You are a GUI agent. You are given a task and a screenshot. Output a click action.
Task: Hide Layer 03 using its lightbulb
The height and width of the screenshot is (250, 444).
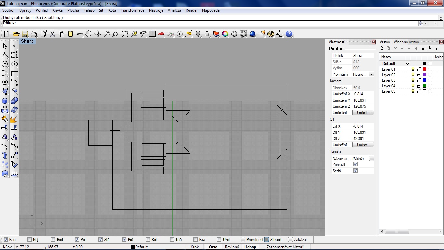pos(413,80)
